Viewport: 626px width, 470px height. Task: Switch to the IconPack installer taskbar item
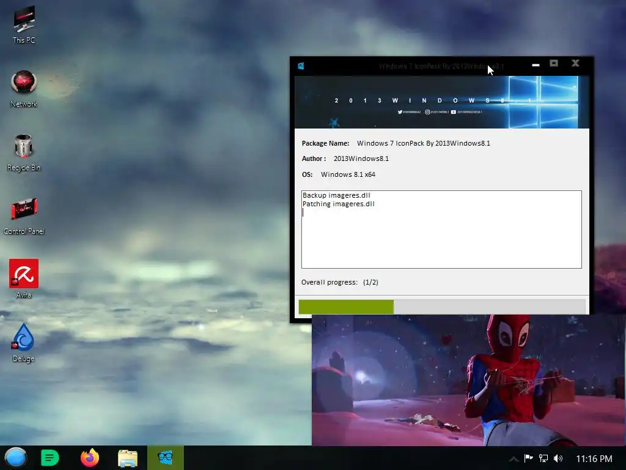tap(165, 458)
